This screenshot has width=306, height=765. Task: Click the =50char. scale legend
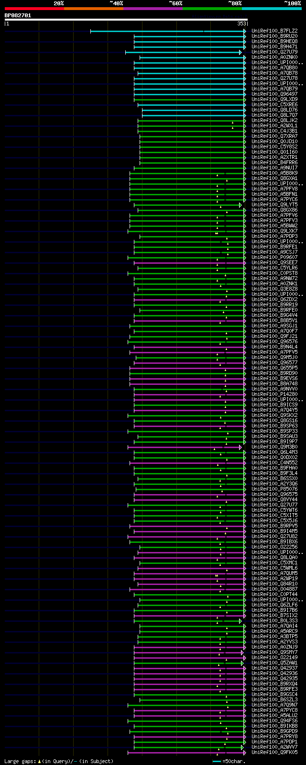tap(229, 761)
